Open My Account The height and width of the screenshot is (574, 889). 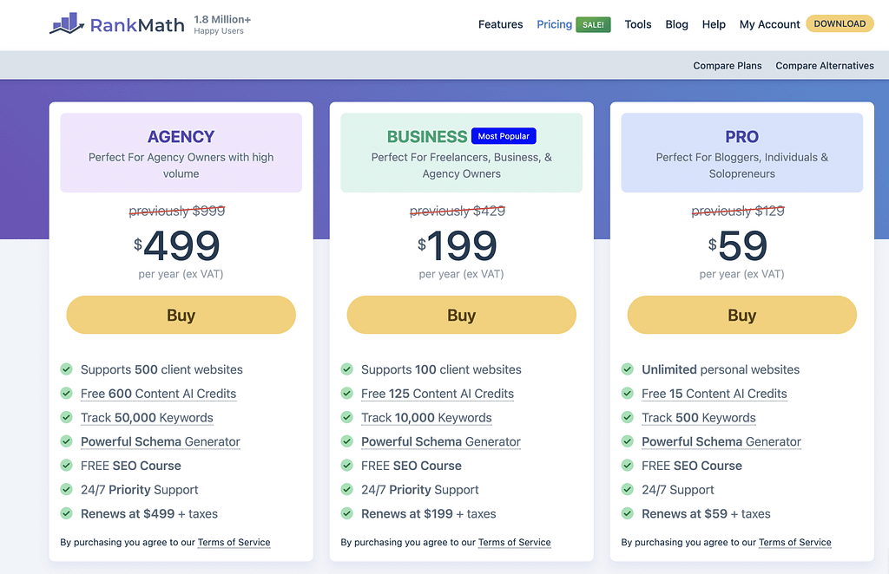click(769, 24)
